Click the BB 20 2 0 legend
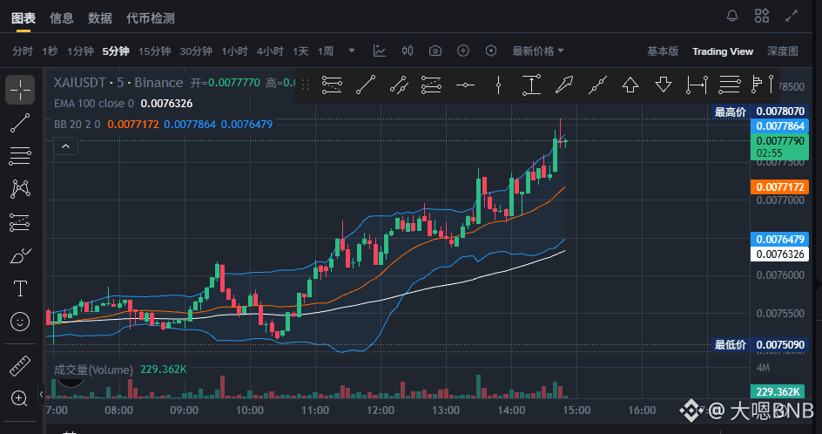The height and width of the screenshot is (434, 822). [x=77, y=125]
